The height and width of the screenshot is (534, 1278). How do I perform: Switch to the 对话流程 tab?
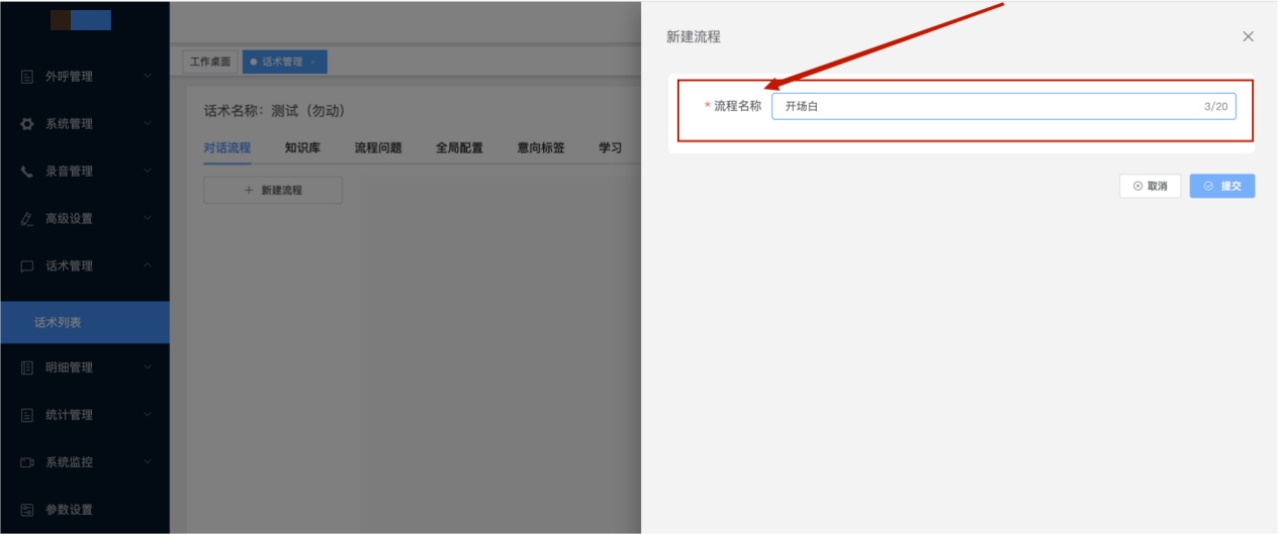tap(227, 148)
